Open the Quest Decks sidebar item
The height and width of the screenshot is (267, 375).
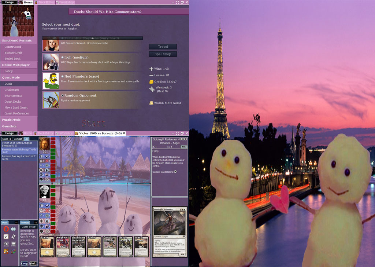point(19,102)
